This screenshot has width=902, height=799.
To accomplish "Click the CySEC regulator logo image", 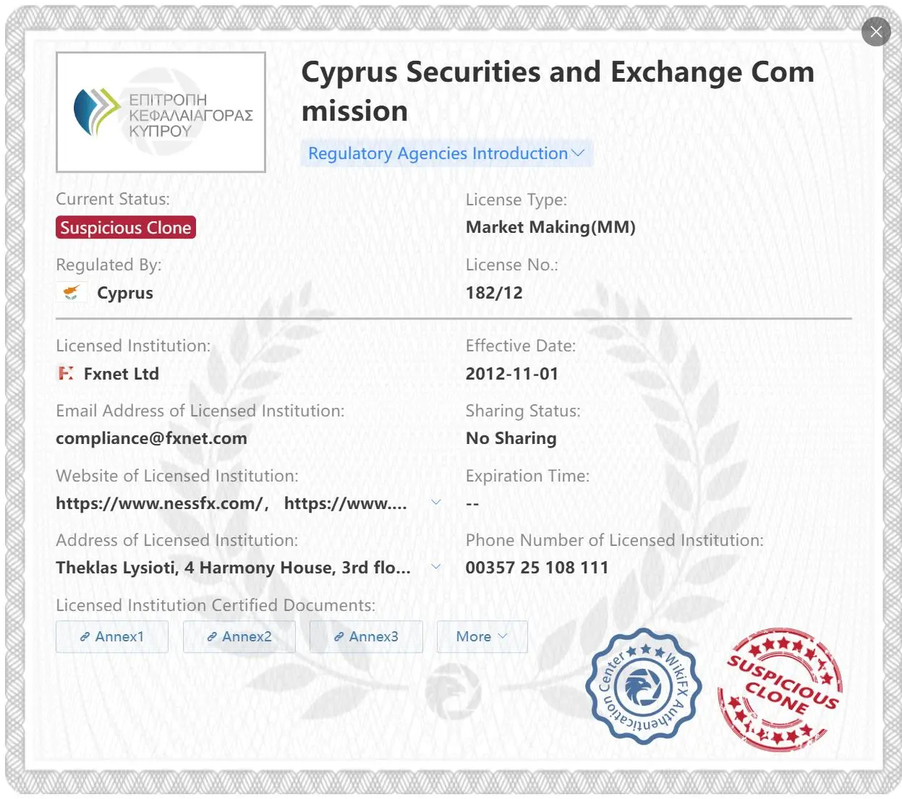I will [x=161, y=112].
